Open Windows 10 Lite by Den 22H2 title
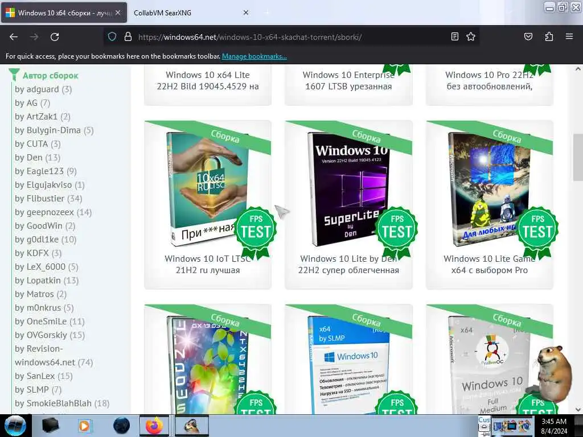Image resolution: width=583 pixels, height=437 pixels. click(x=348, y=264)
